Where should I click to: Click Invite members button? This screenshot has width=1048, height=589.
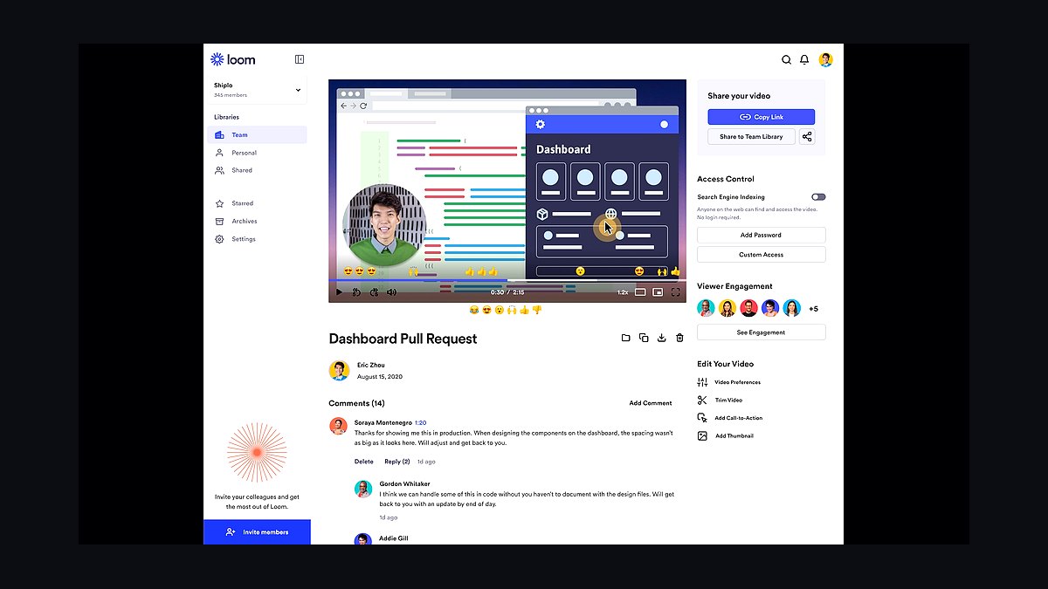coord(257,531)
